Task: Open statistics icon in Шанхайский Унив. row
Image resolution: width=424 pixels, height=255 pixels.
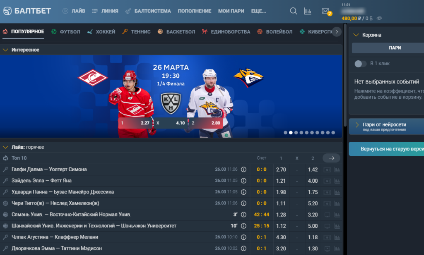Action: tap(337, 226)
